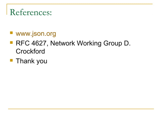
Task: Click the word Thank
Action: (x=25, y=61)
